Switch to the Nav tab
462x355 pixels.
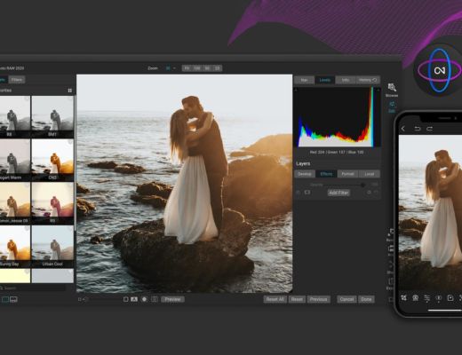(304, 80)
